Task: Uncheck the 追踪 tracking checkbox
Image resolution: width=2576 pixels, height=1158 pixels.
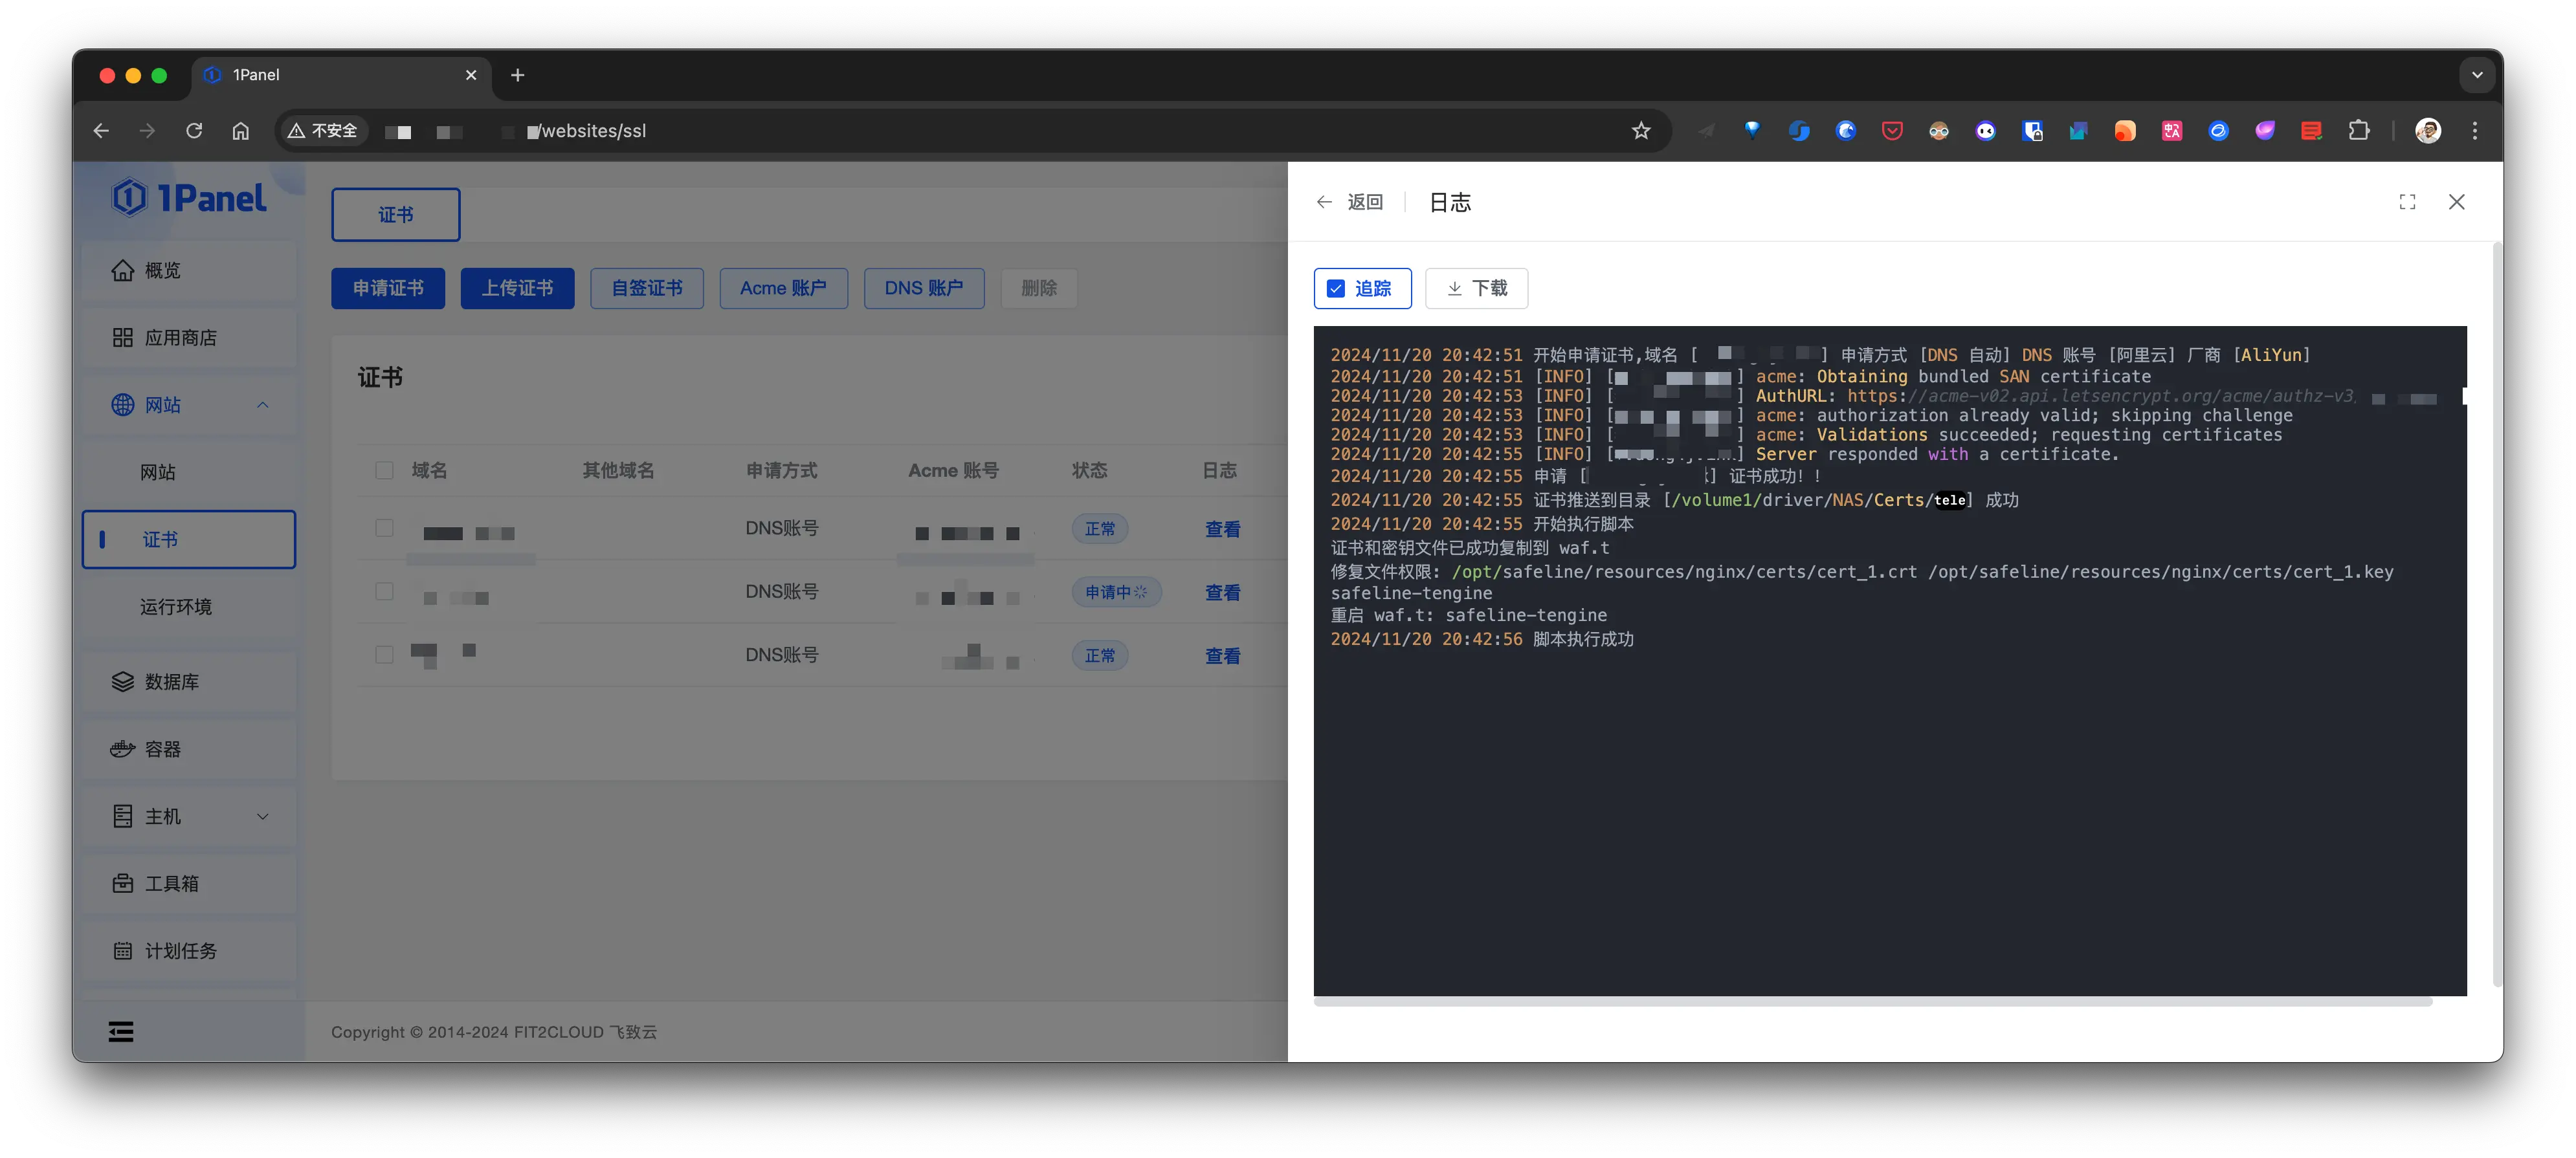Action: point(1336,289)
